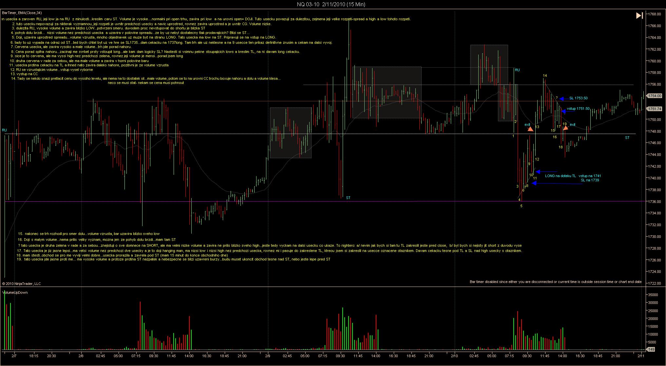Screen dimensions: 666x366
Task: Click the white dashed ST line label at right
Action: click(x=627, y=138)
